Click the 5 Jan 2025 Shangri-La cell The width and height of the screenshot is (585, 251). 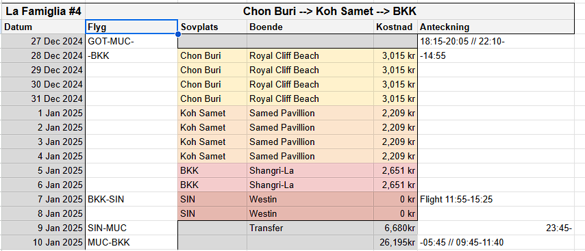tap(310, 170)
